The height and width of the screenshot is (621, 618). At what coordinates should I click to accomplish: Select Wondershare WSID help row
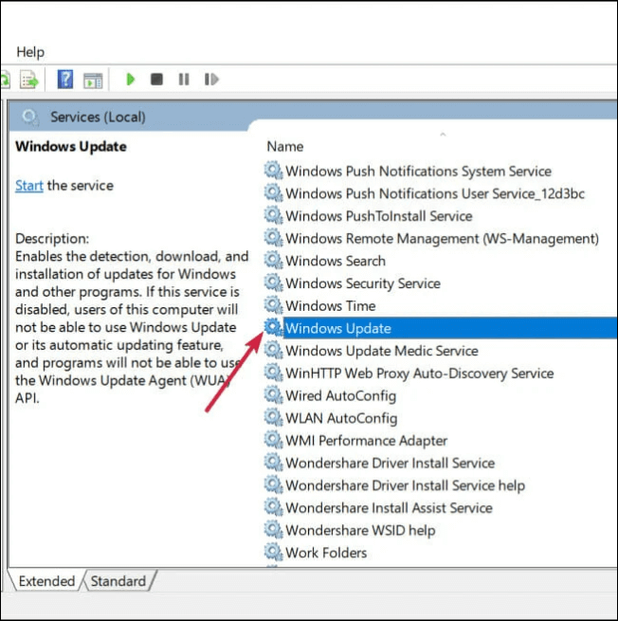(x=360, y=530)
